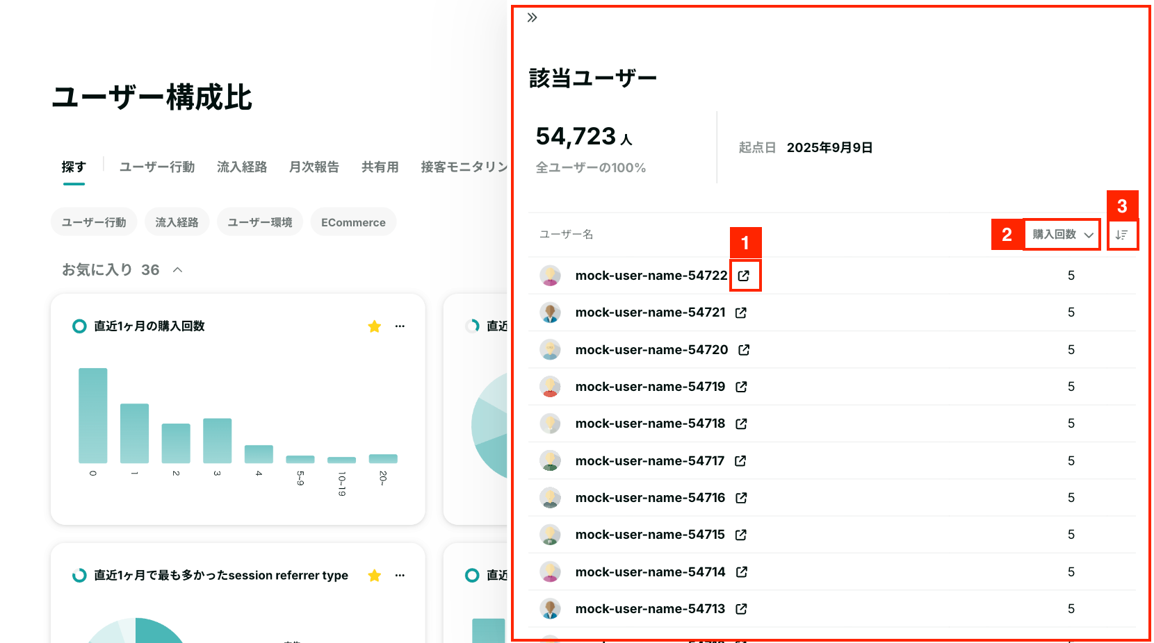1154x643 pixels.
Task: Click bar for 3 purchases in chart
Action: pos(217,441)
